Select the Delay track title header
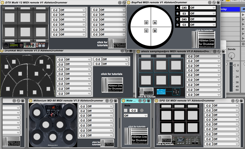Viewport: 245px width, 149px height. coord(230,9)
